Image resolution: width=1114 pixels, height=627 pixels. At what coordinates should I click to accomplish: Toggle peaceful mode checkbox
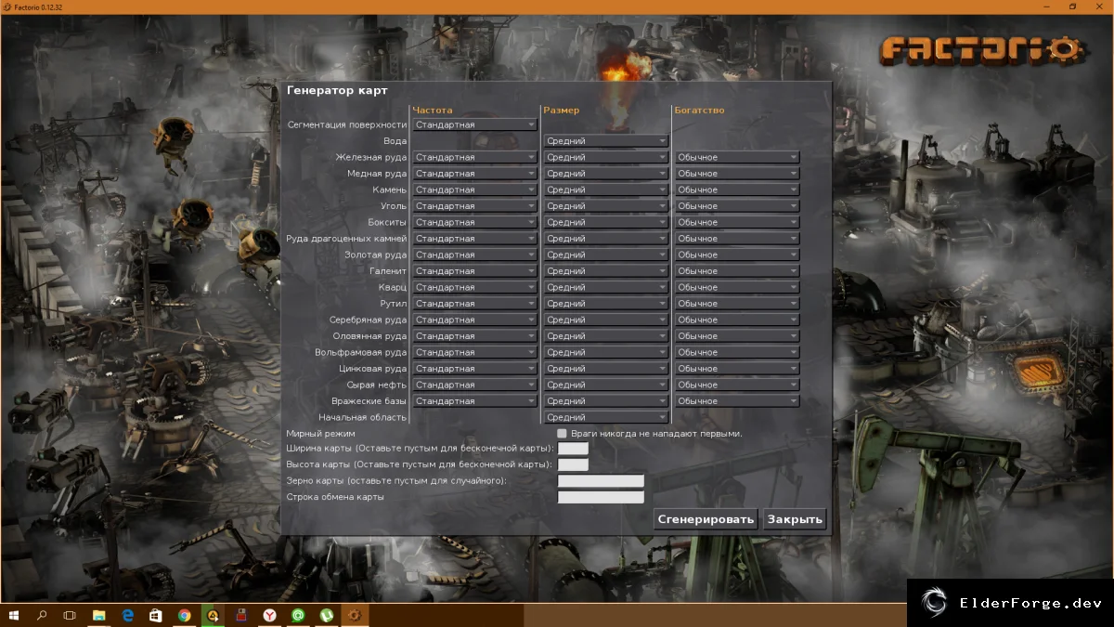[562, 434]
